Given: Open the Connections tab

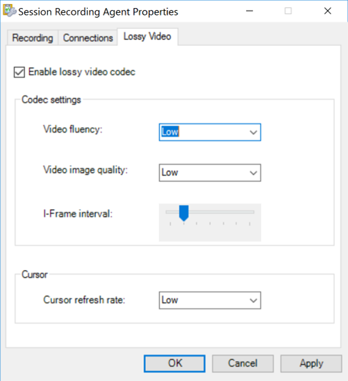Looking at the screenshot, I should [88, 38].
